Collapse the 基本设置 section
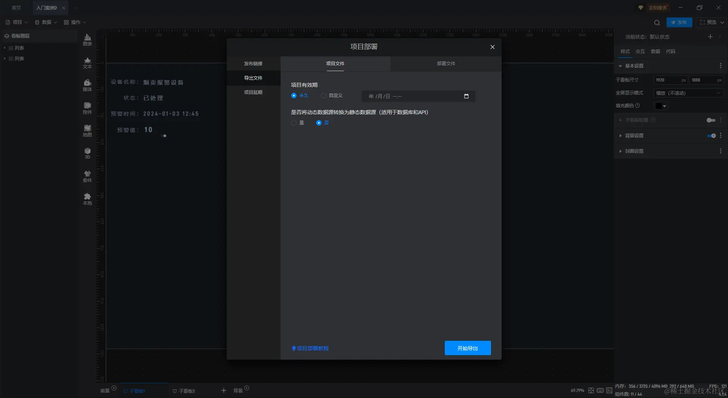The height and width of the screenshot is (398, 728). (x=620, y=66)
